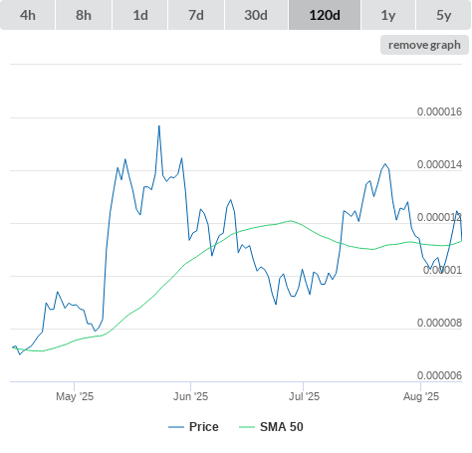Screen dimensions: 472x453
Task: Switch to the 5y chart range
Action: pyautogui.click(x=443, y=15)
